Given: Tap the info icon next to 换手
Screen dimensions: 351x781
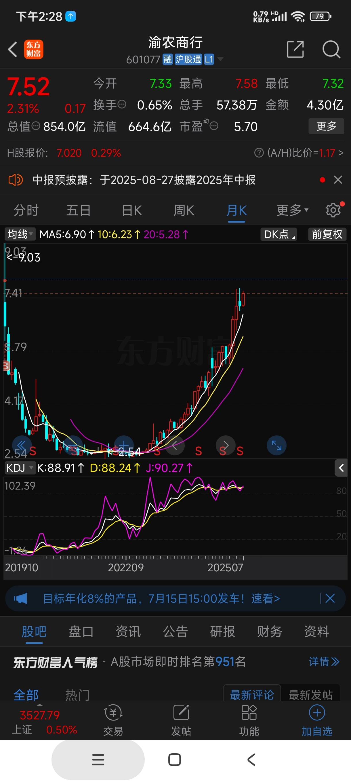Looking at the screenshot, I should (122, 105).
